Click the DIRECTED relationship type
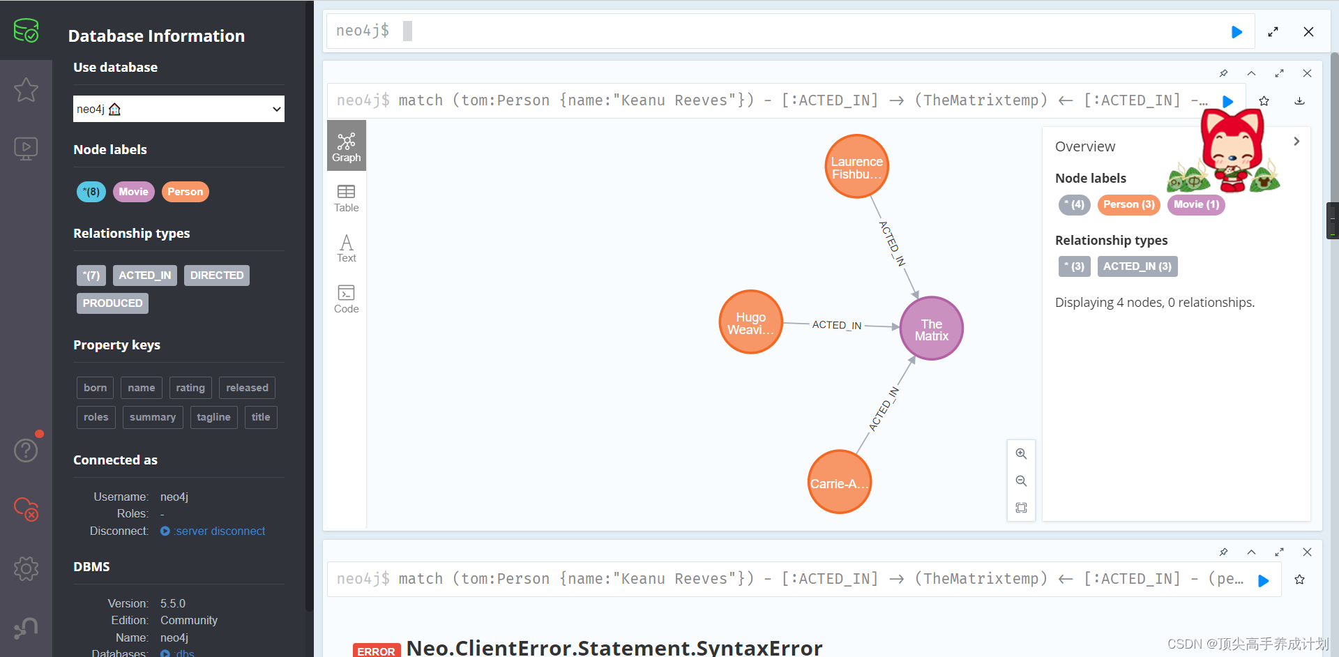 [x=217, y=275]
